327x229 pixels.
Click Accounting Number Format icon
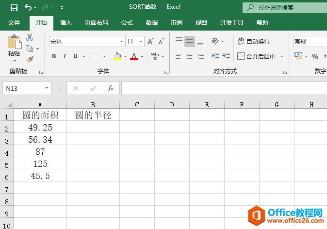pos(298,56)
